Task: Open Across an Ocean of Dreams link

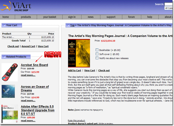Action: pyautogui.click(x=35, y=88)
